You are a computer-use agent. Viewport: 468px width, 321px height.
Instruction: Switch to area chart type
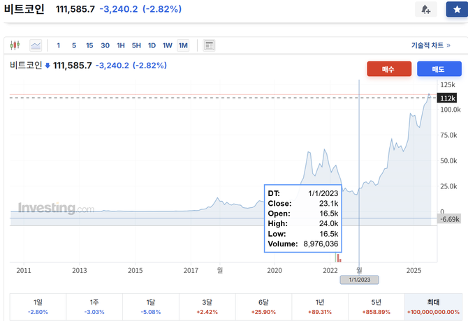click(x=36, y=45)
